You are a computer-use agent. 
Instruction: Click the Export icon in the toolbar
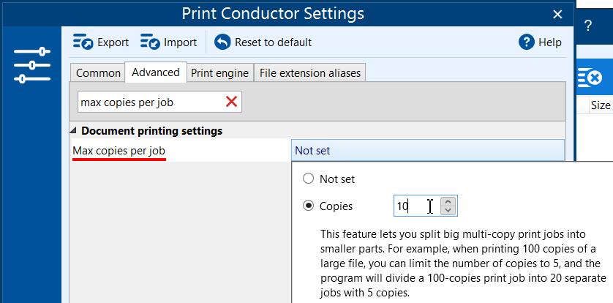pos(83,42)
